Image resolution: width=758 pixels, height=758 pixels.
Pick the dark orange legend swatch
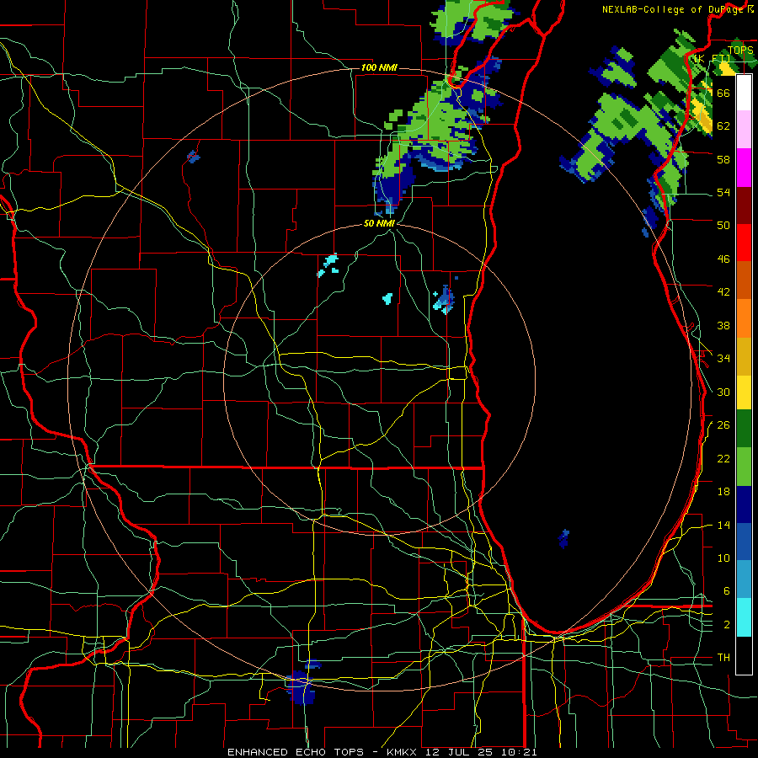click(744, 280)
